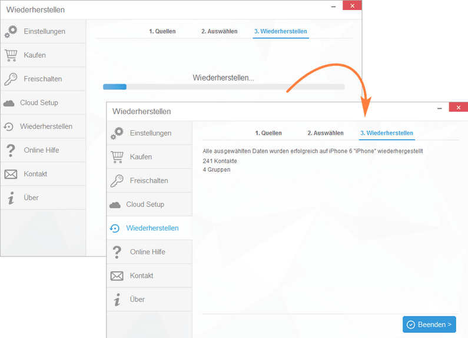Viewport: 468px width, 338px height.
Task: Click the restore clock icon in the back window
Action: tap(9, 126)
